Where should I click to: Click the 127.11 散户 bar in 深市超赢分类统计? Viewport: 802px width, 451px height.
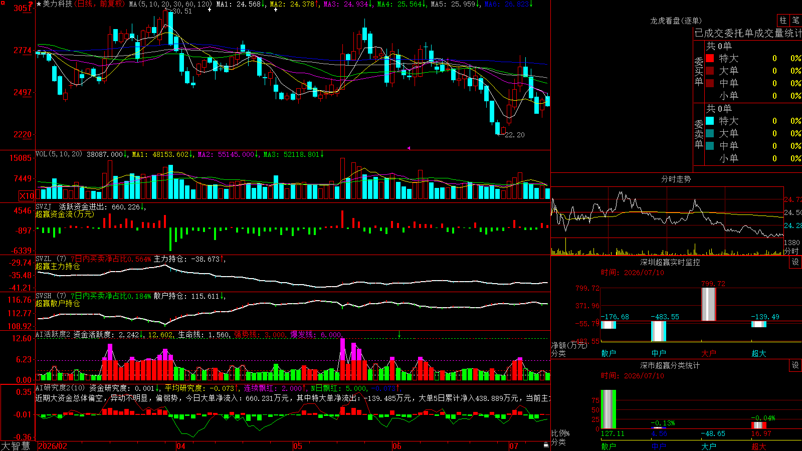pos(609,409)
